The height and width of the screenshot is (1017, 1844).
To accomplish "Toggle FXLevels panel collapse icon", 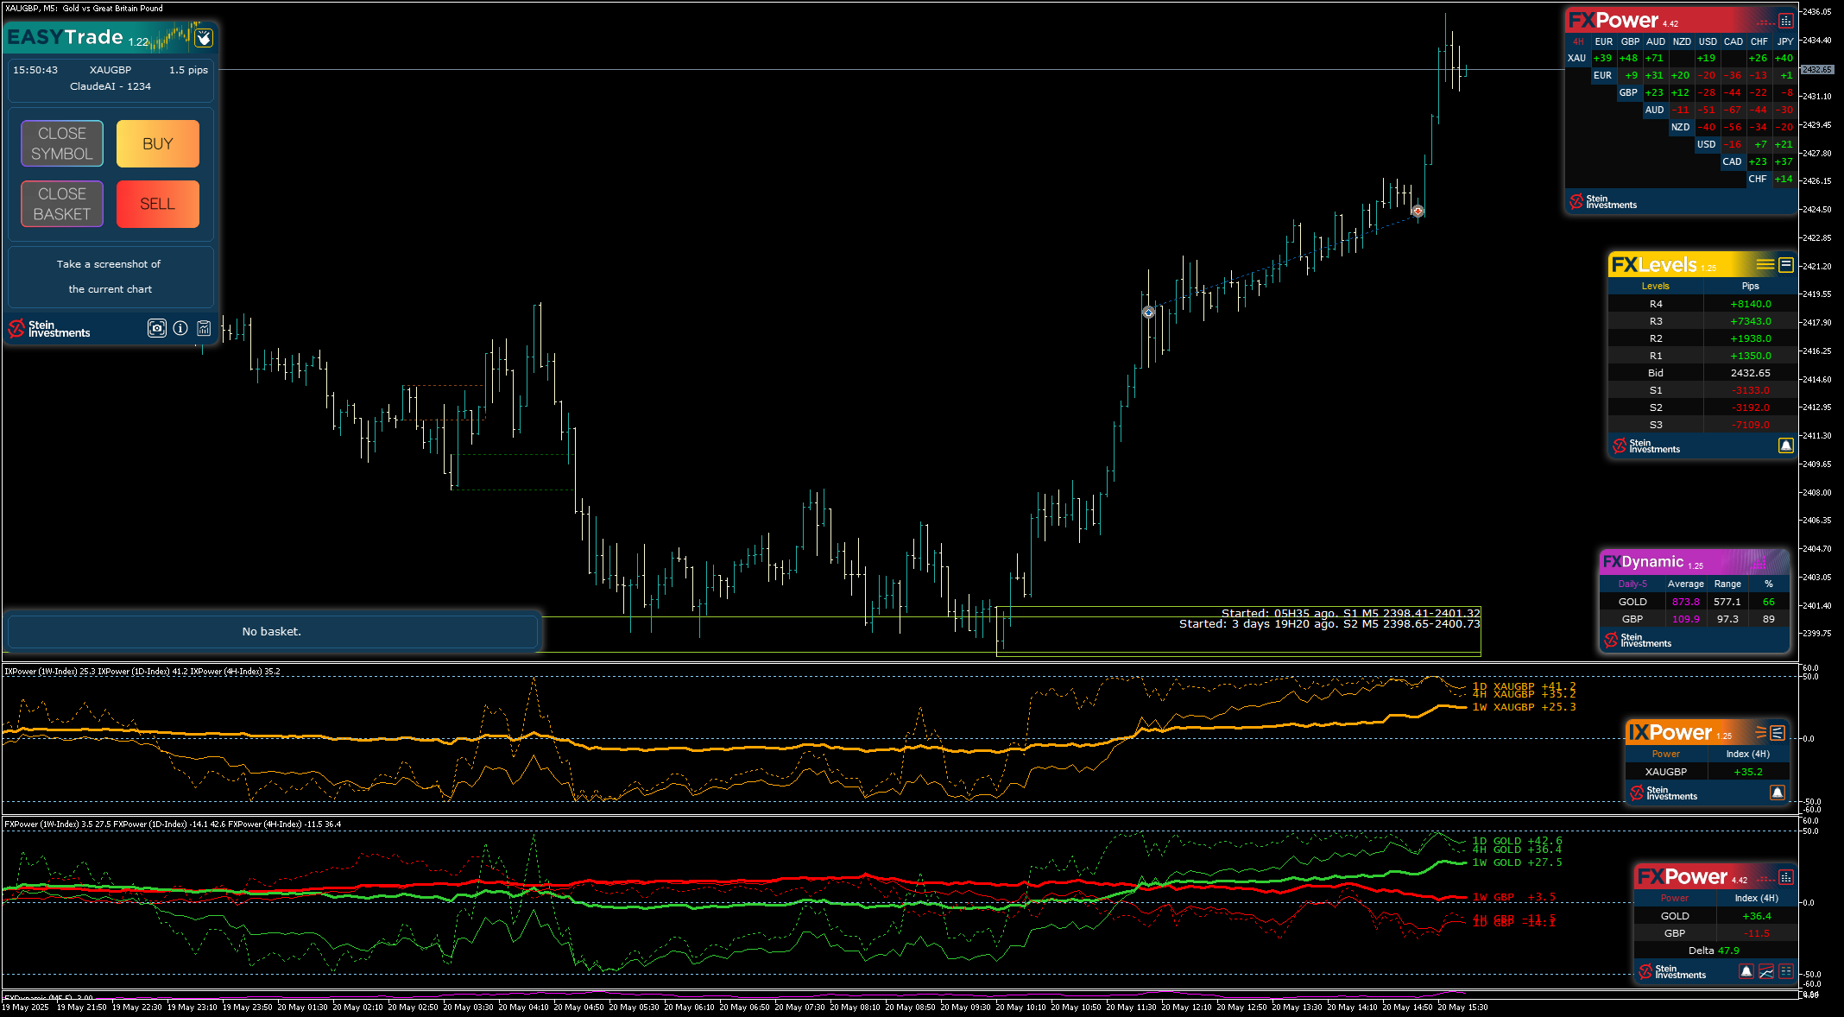I will (x=1786, y=265).
